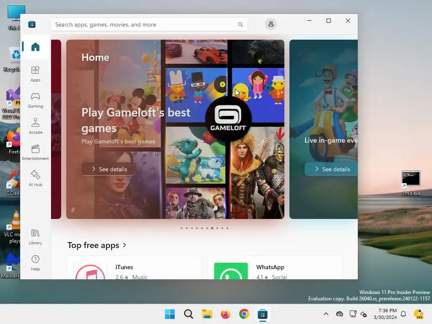Open the iTunes app card
432x324 pixels.
[134, 268]
